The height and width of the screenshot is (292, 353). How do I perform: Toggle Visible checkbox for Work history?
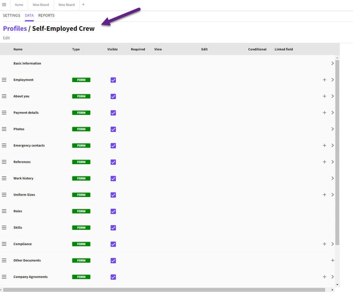coord(113,179)
